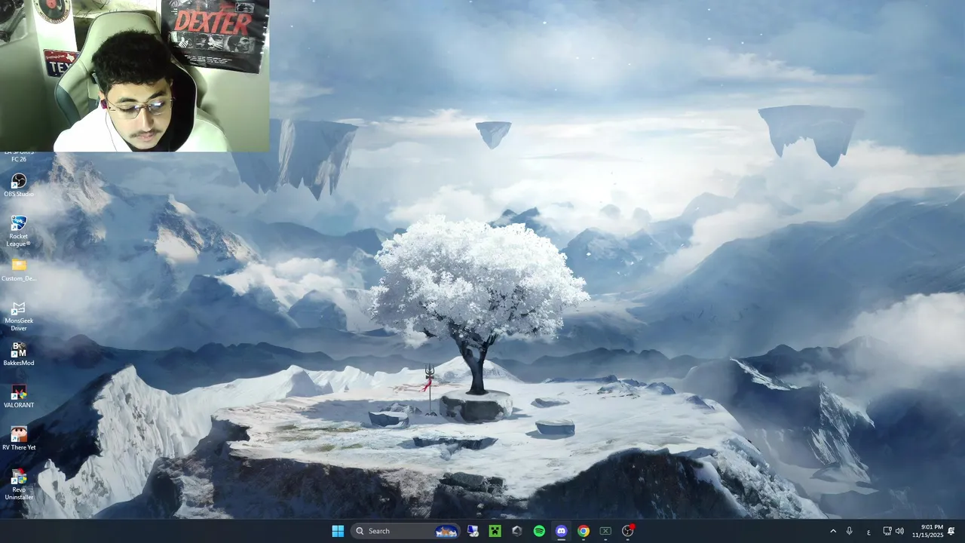
Task: Click the input language indicator
Action: (868, 532)
